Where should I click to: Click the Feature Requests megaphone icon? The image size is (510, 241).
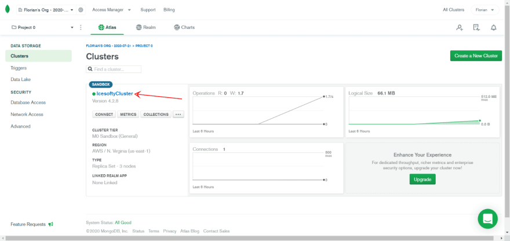tap(51, 224)
